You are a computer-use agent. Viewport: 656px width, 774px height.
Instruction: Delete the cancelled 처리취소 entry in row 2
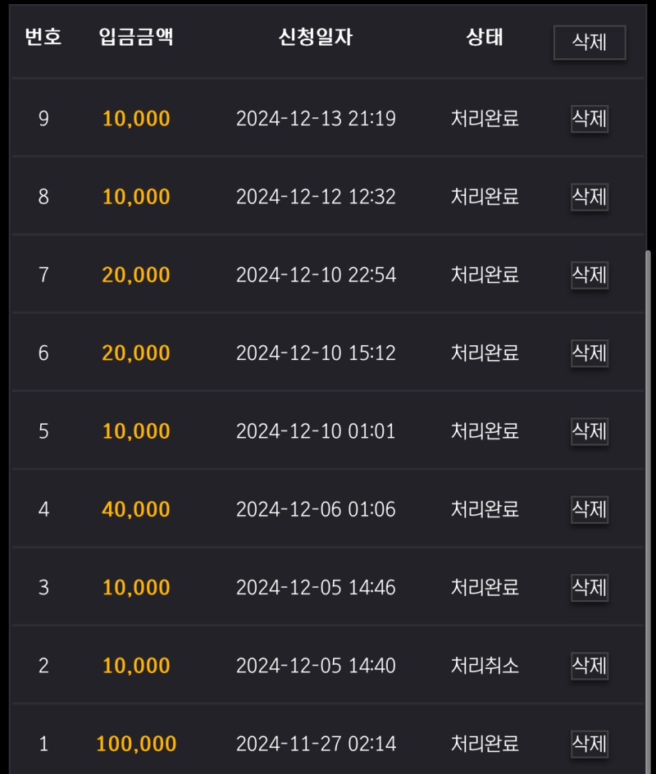tap(590, 666)
